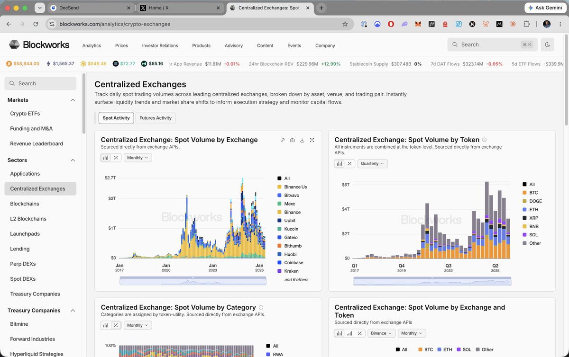The image size is (569, 357).
Task: Select percent view on Exchange chart
Action: coord(116,158)
